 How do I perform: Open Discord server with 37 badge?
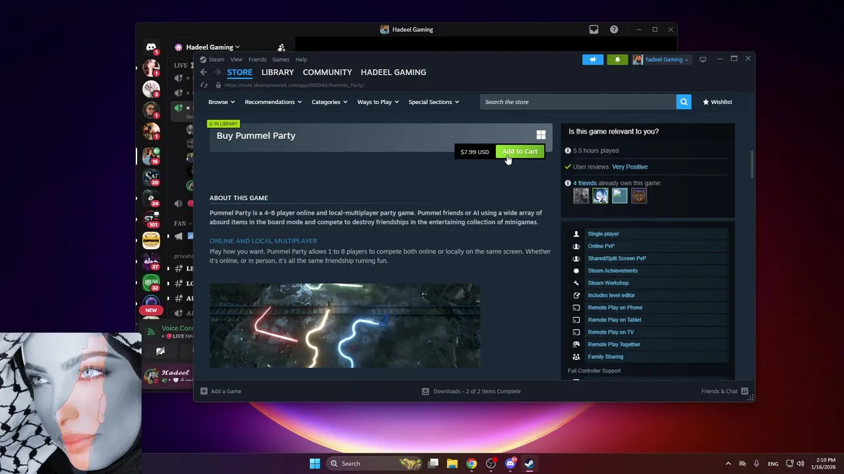point(151,261)
